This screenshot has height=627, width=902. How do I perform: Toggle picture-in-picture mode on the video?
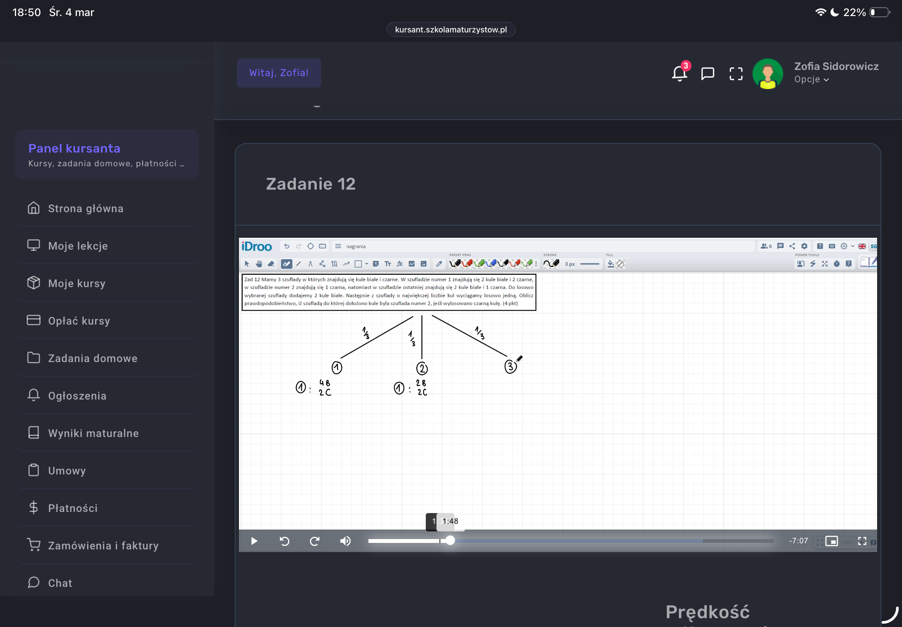click(x=831, y=541)
